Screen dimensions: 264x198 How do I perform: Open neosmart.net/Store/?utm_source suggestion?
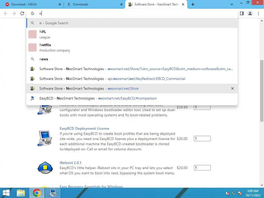pos(132,69)
